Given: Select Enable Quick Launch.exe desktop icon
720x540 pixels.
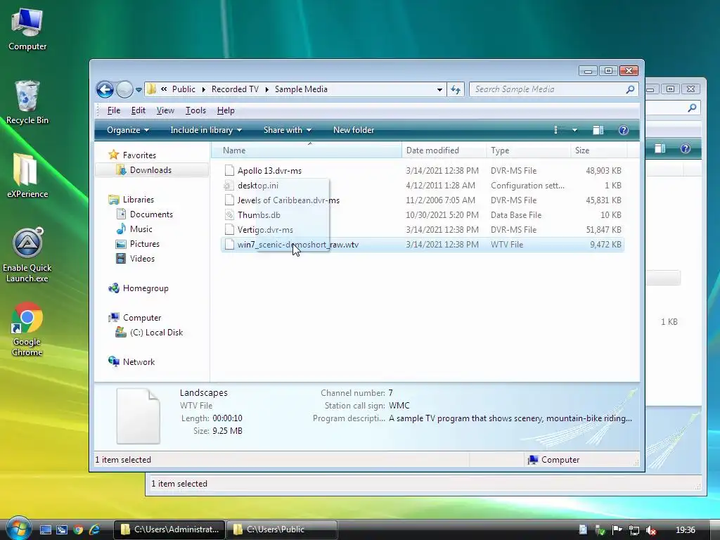Looking at the screenshot, I should pyautogui.click(x=27, y=255).
